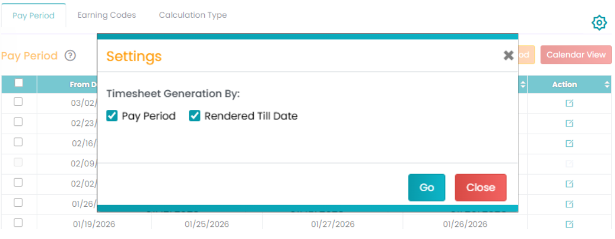Select the Pay Period tab
The image size is (615, 239).
pyautogui.click(x=33, y=16)
